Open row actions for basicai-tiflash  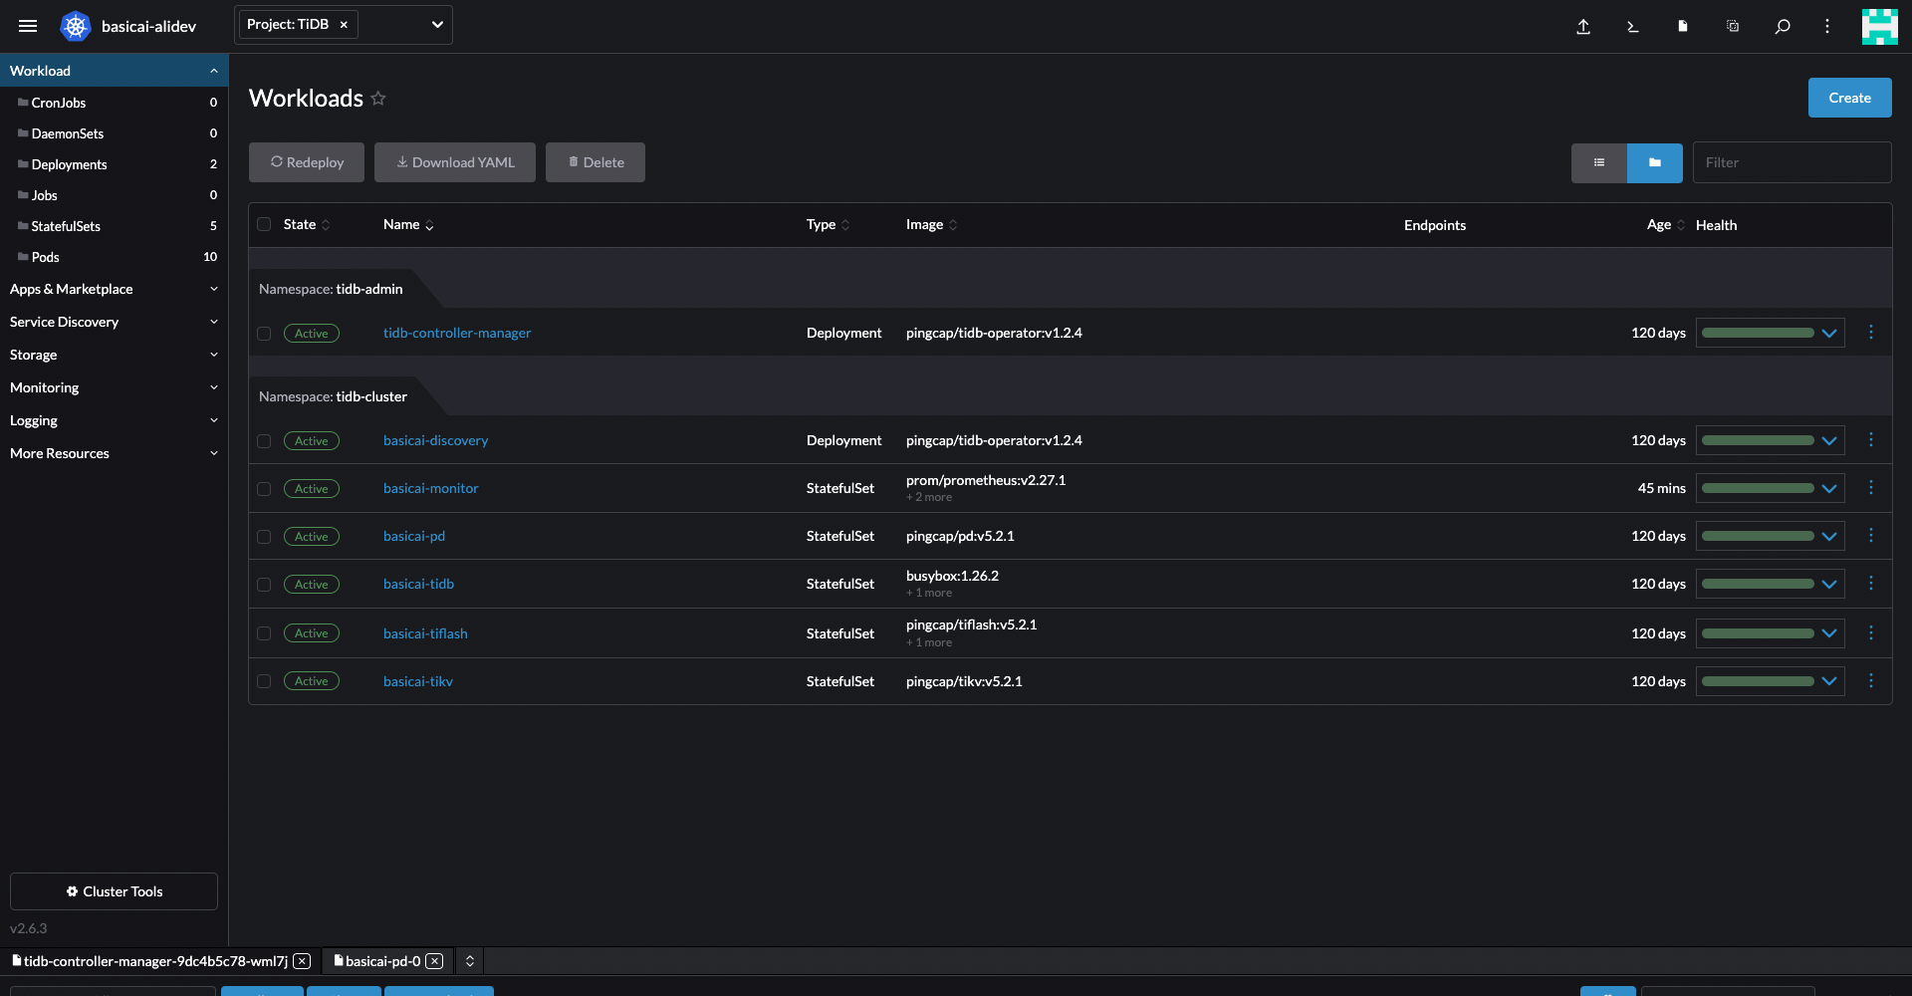point(1871,633)
